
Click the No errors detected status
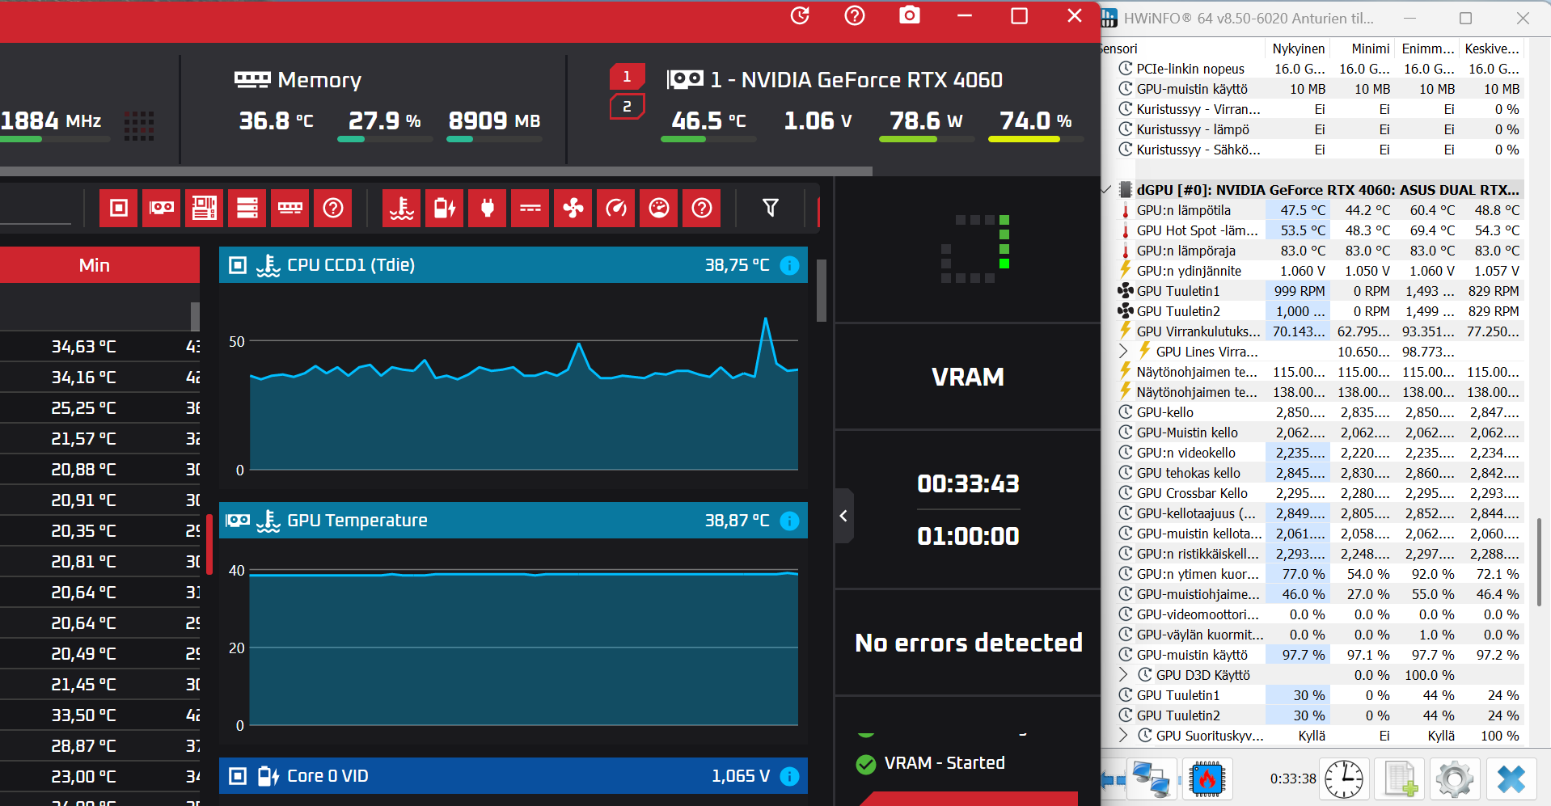coord(969,643)
